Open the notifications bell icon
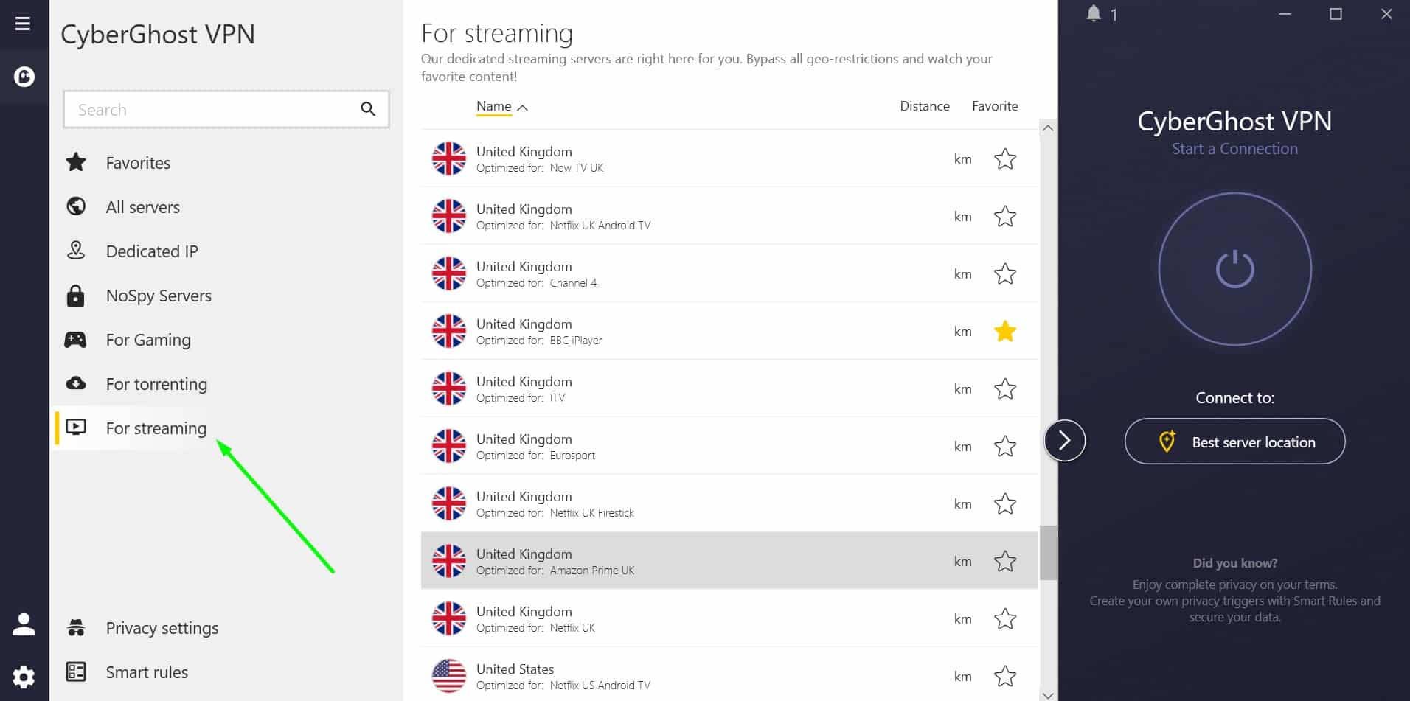Viewport: 1410px width, 701px height. (x=1094, y=13)
